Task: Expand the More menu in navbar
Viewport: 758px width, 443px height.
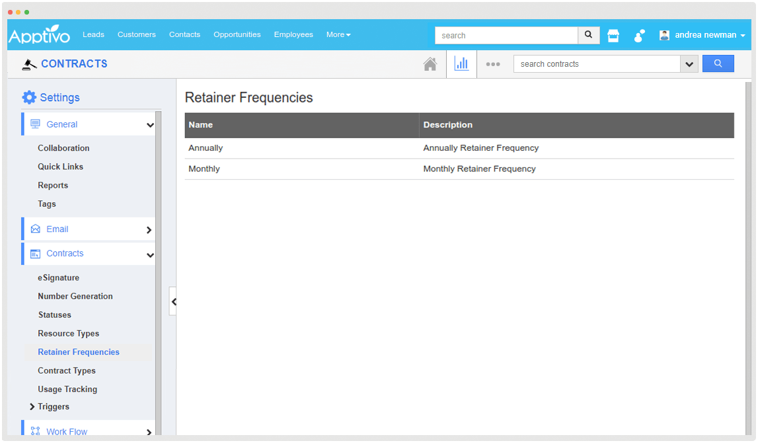Action: [x=338, y=34]
